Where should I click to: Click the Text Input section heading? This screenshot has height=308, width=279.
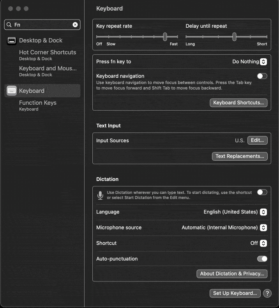pos(108,126)
